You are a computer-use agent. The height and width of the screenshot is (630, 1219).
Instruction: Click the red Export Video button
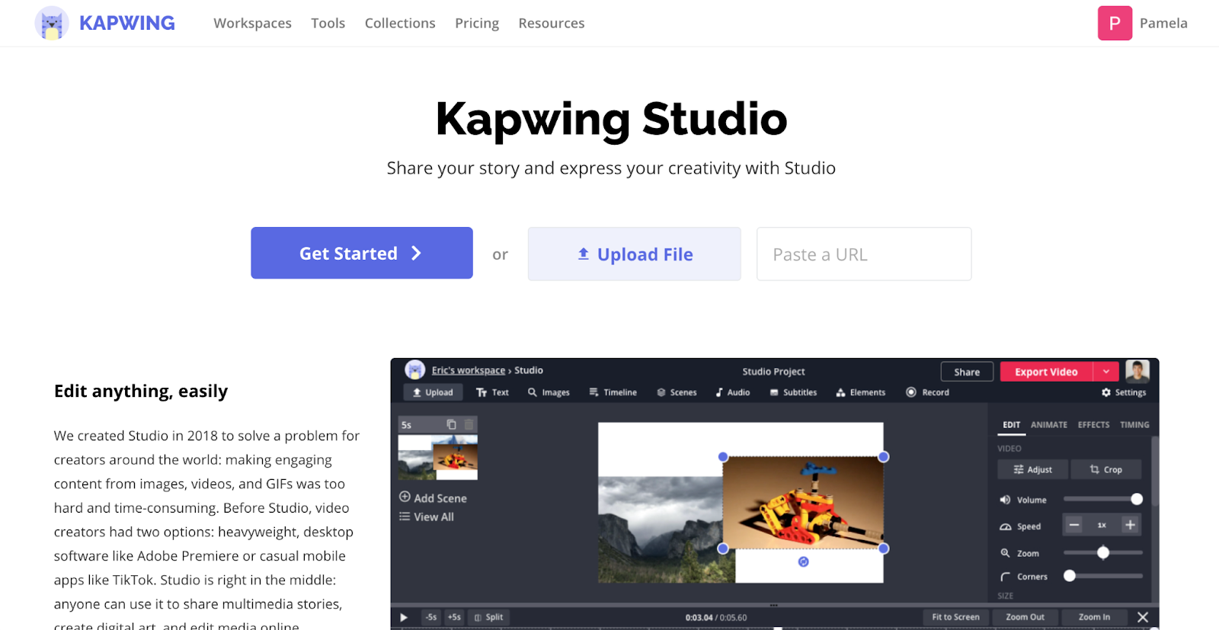coord(1046,372)
